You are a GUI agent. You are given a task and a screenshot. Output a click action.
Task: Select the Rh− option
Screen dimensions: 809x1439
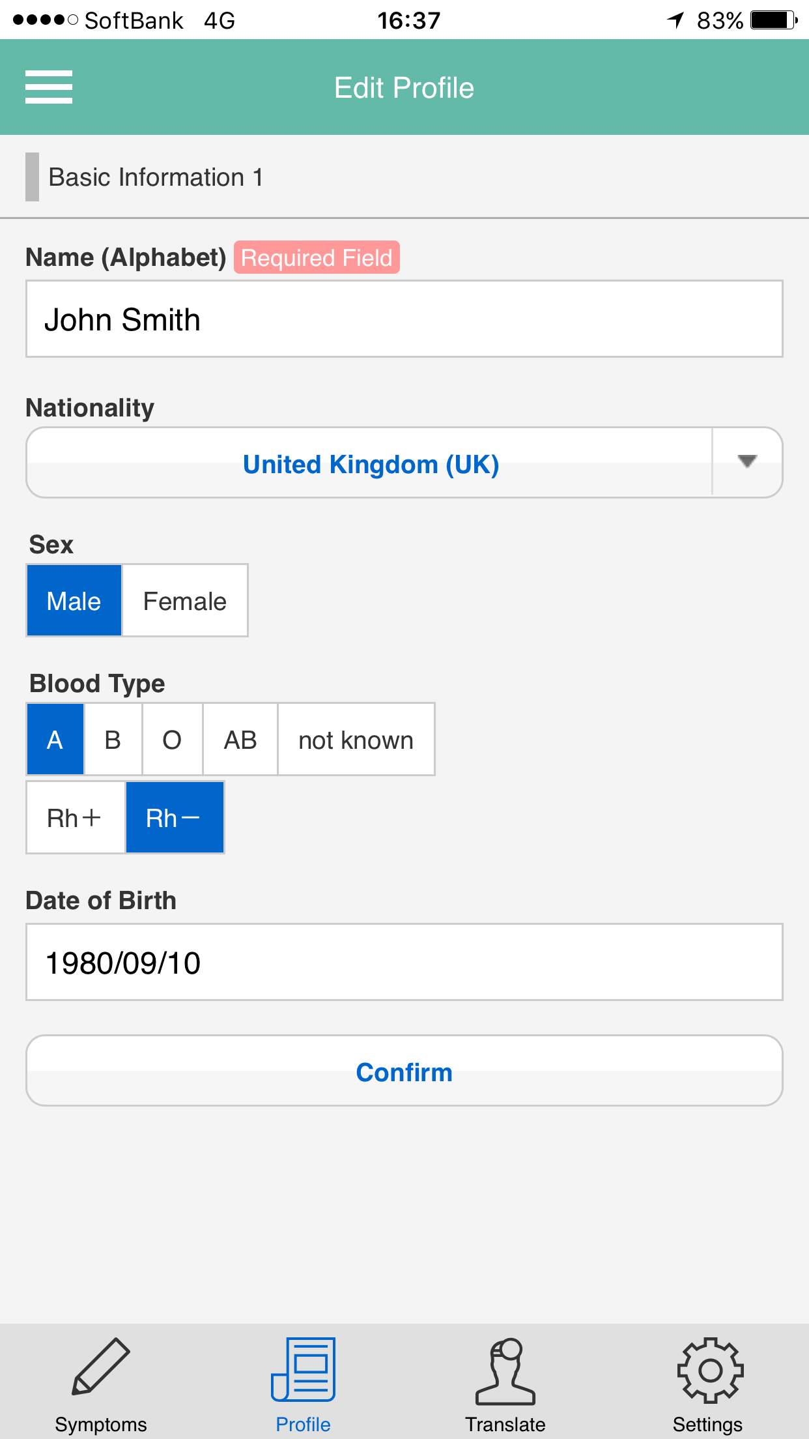(x=175, y=817)
